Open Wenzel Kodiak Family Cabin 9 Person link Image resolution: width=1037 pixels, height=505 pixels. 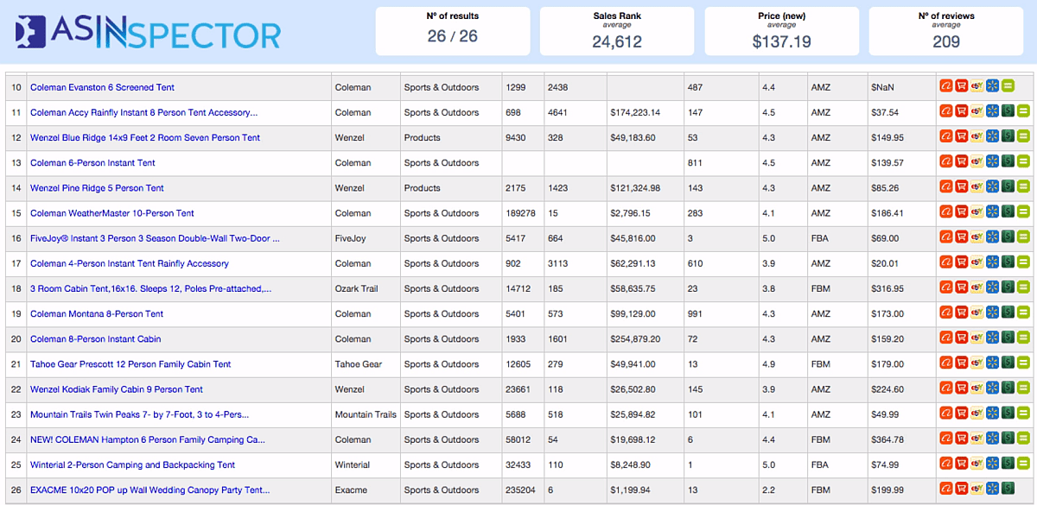(x=117, y=389)
